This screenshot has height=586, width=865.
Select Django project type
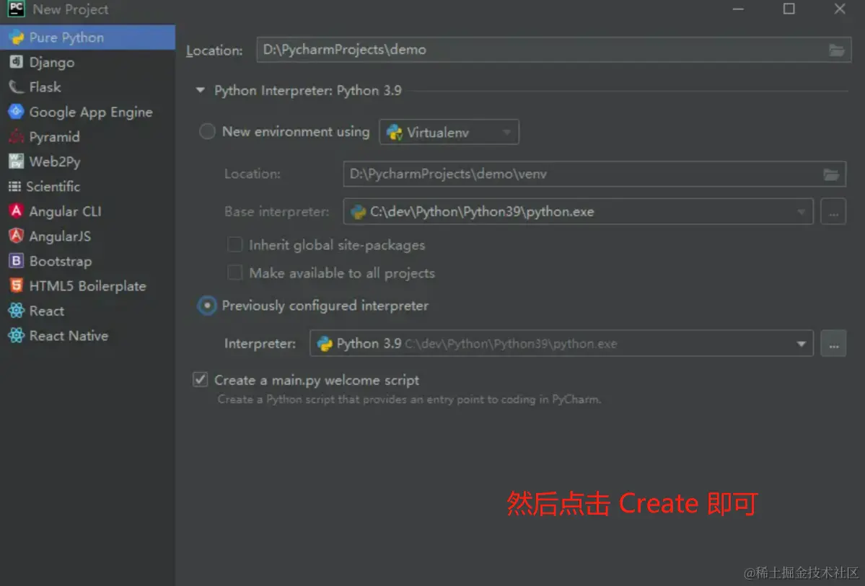point(87,62)
